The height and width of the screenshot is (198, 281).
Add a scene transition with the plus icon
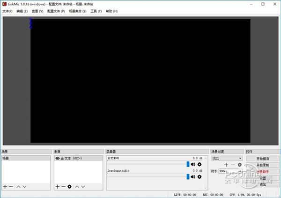point(226,165)
